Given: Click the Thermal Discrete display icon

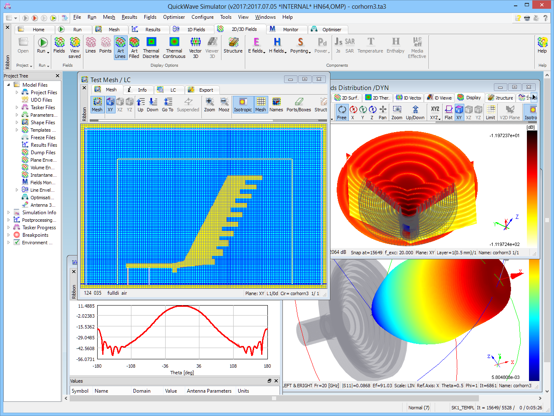Looking at the screenshot, I should point(151,47).
